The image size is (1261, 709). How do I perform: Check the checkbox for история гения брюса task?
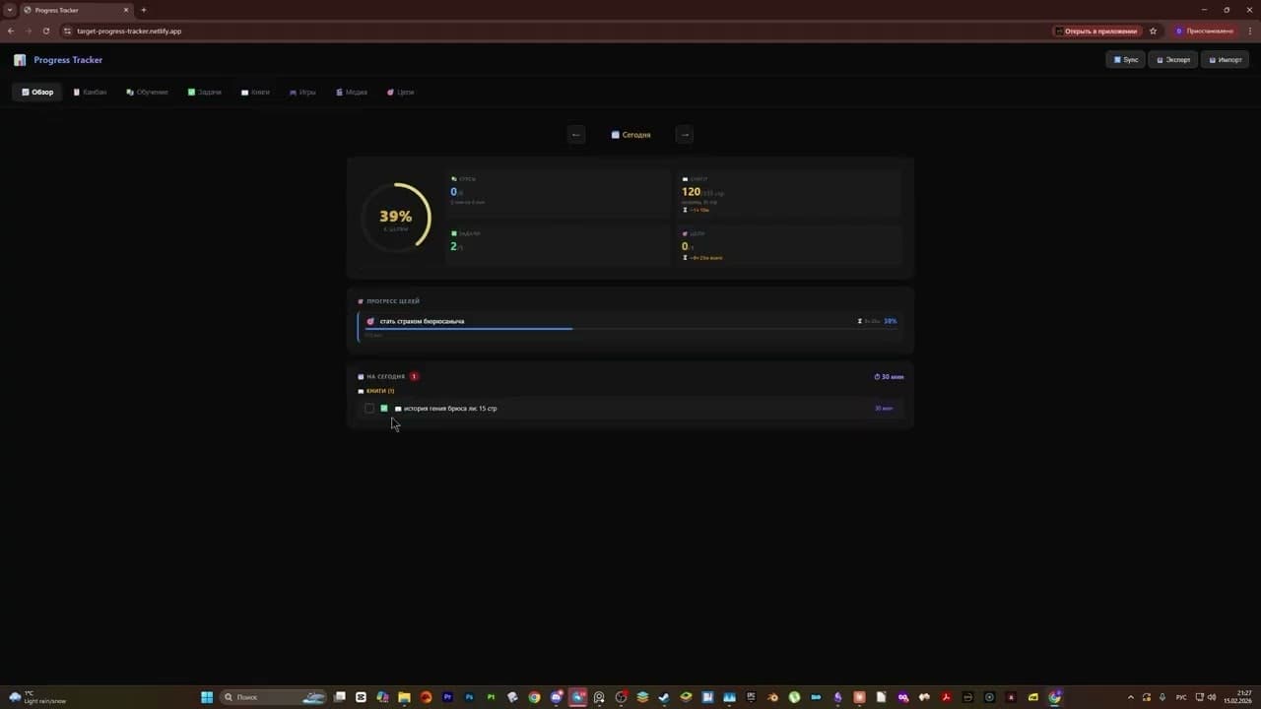pos(369,409)
